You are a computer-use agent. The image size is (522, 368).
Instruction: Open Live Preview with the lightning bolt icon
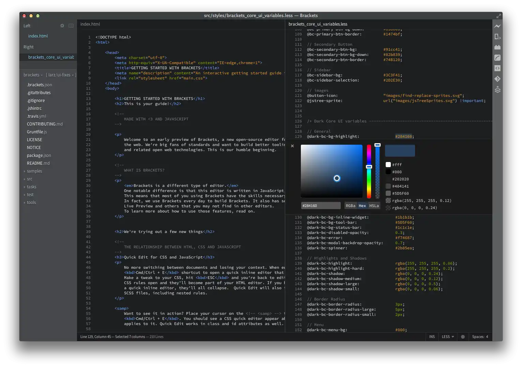[x=497, y=26]
